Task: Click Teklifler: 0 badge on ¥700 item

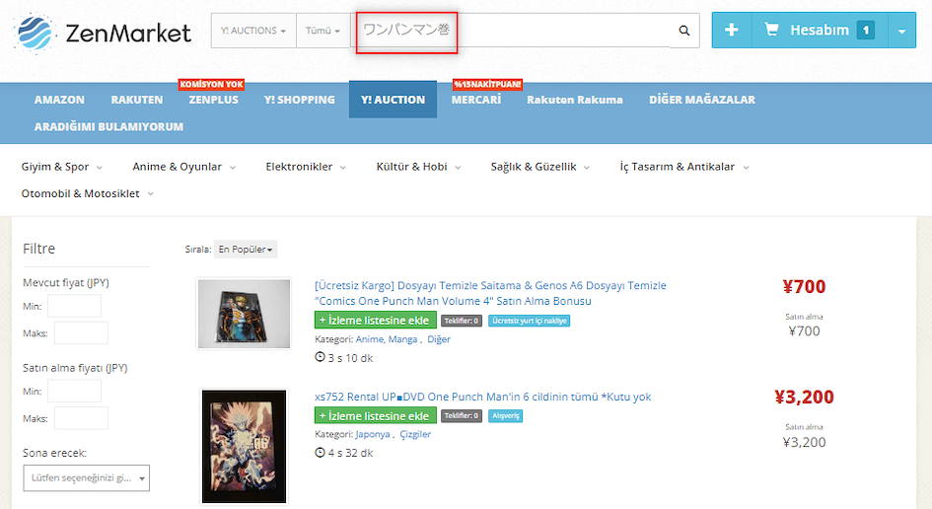Action: [x=462, y=321]
